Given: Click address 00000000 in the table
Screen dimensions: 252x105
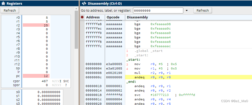Looking at the screenshot, I should [94, 64].
